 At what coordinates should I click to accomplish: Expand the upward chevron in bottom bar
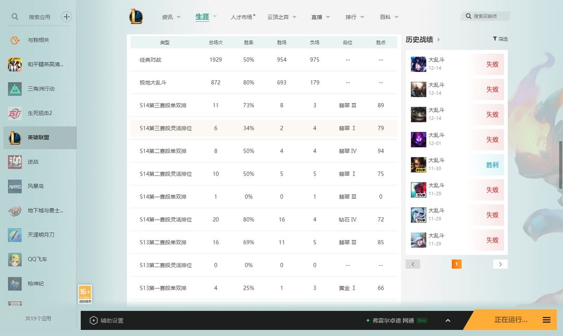pos(448,320)
